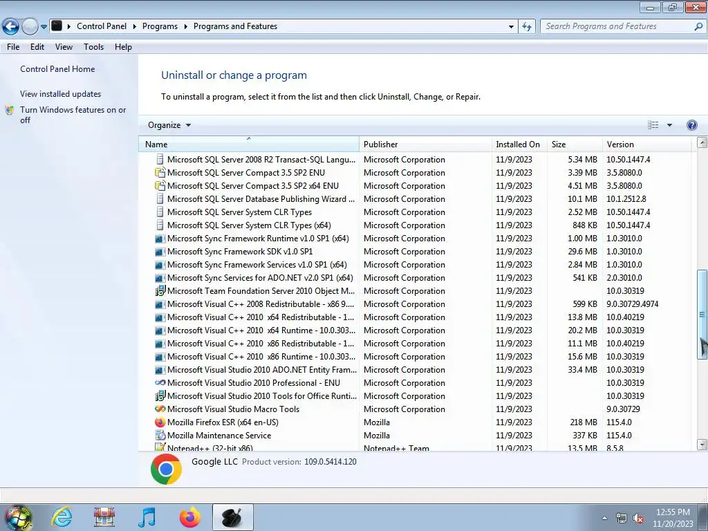Open the address bar history dropdown arrow

(x=511, y=27)
